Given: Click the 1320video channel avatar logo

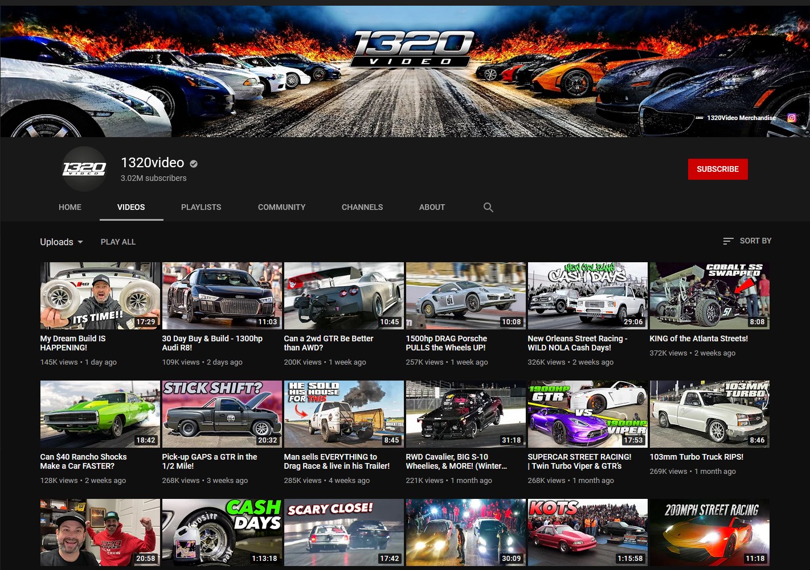Looking at the screenshot, I should point(84,169).
